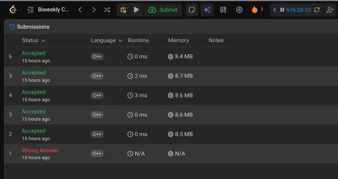Open the AI sparkle assistant icon

pyautogui.click(x=207, y=10)
